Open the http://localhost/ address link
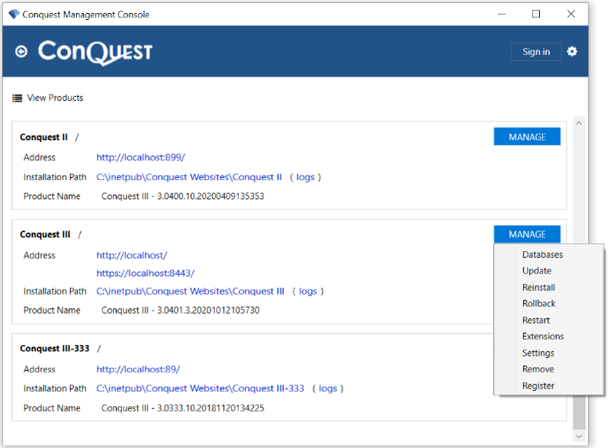This screenshot has width=610, height=448. [x=131, y=256]
